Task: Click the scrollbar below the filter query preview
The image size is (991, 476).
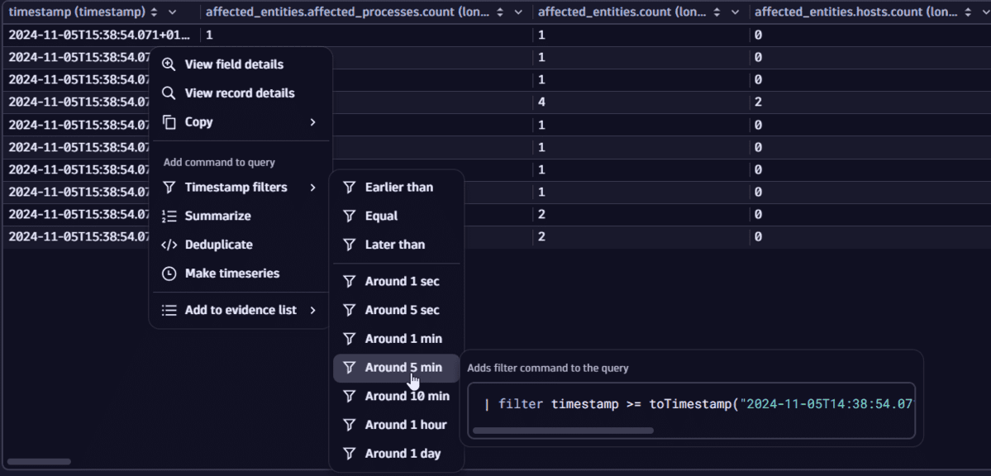Action: tap(562, 431)
